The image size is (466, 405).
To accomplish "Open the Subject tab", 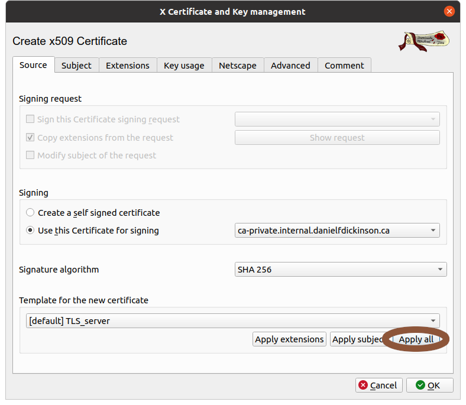I will pyautogui.click(x=76, y=66).
